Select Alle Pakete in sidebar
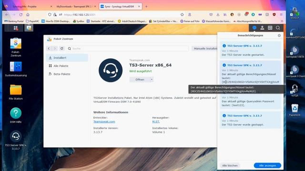The height and width of the screenshot is (171, 305). click(67, 66)
